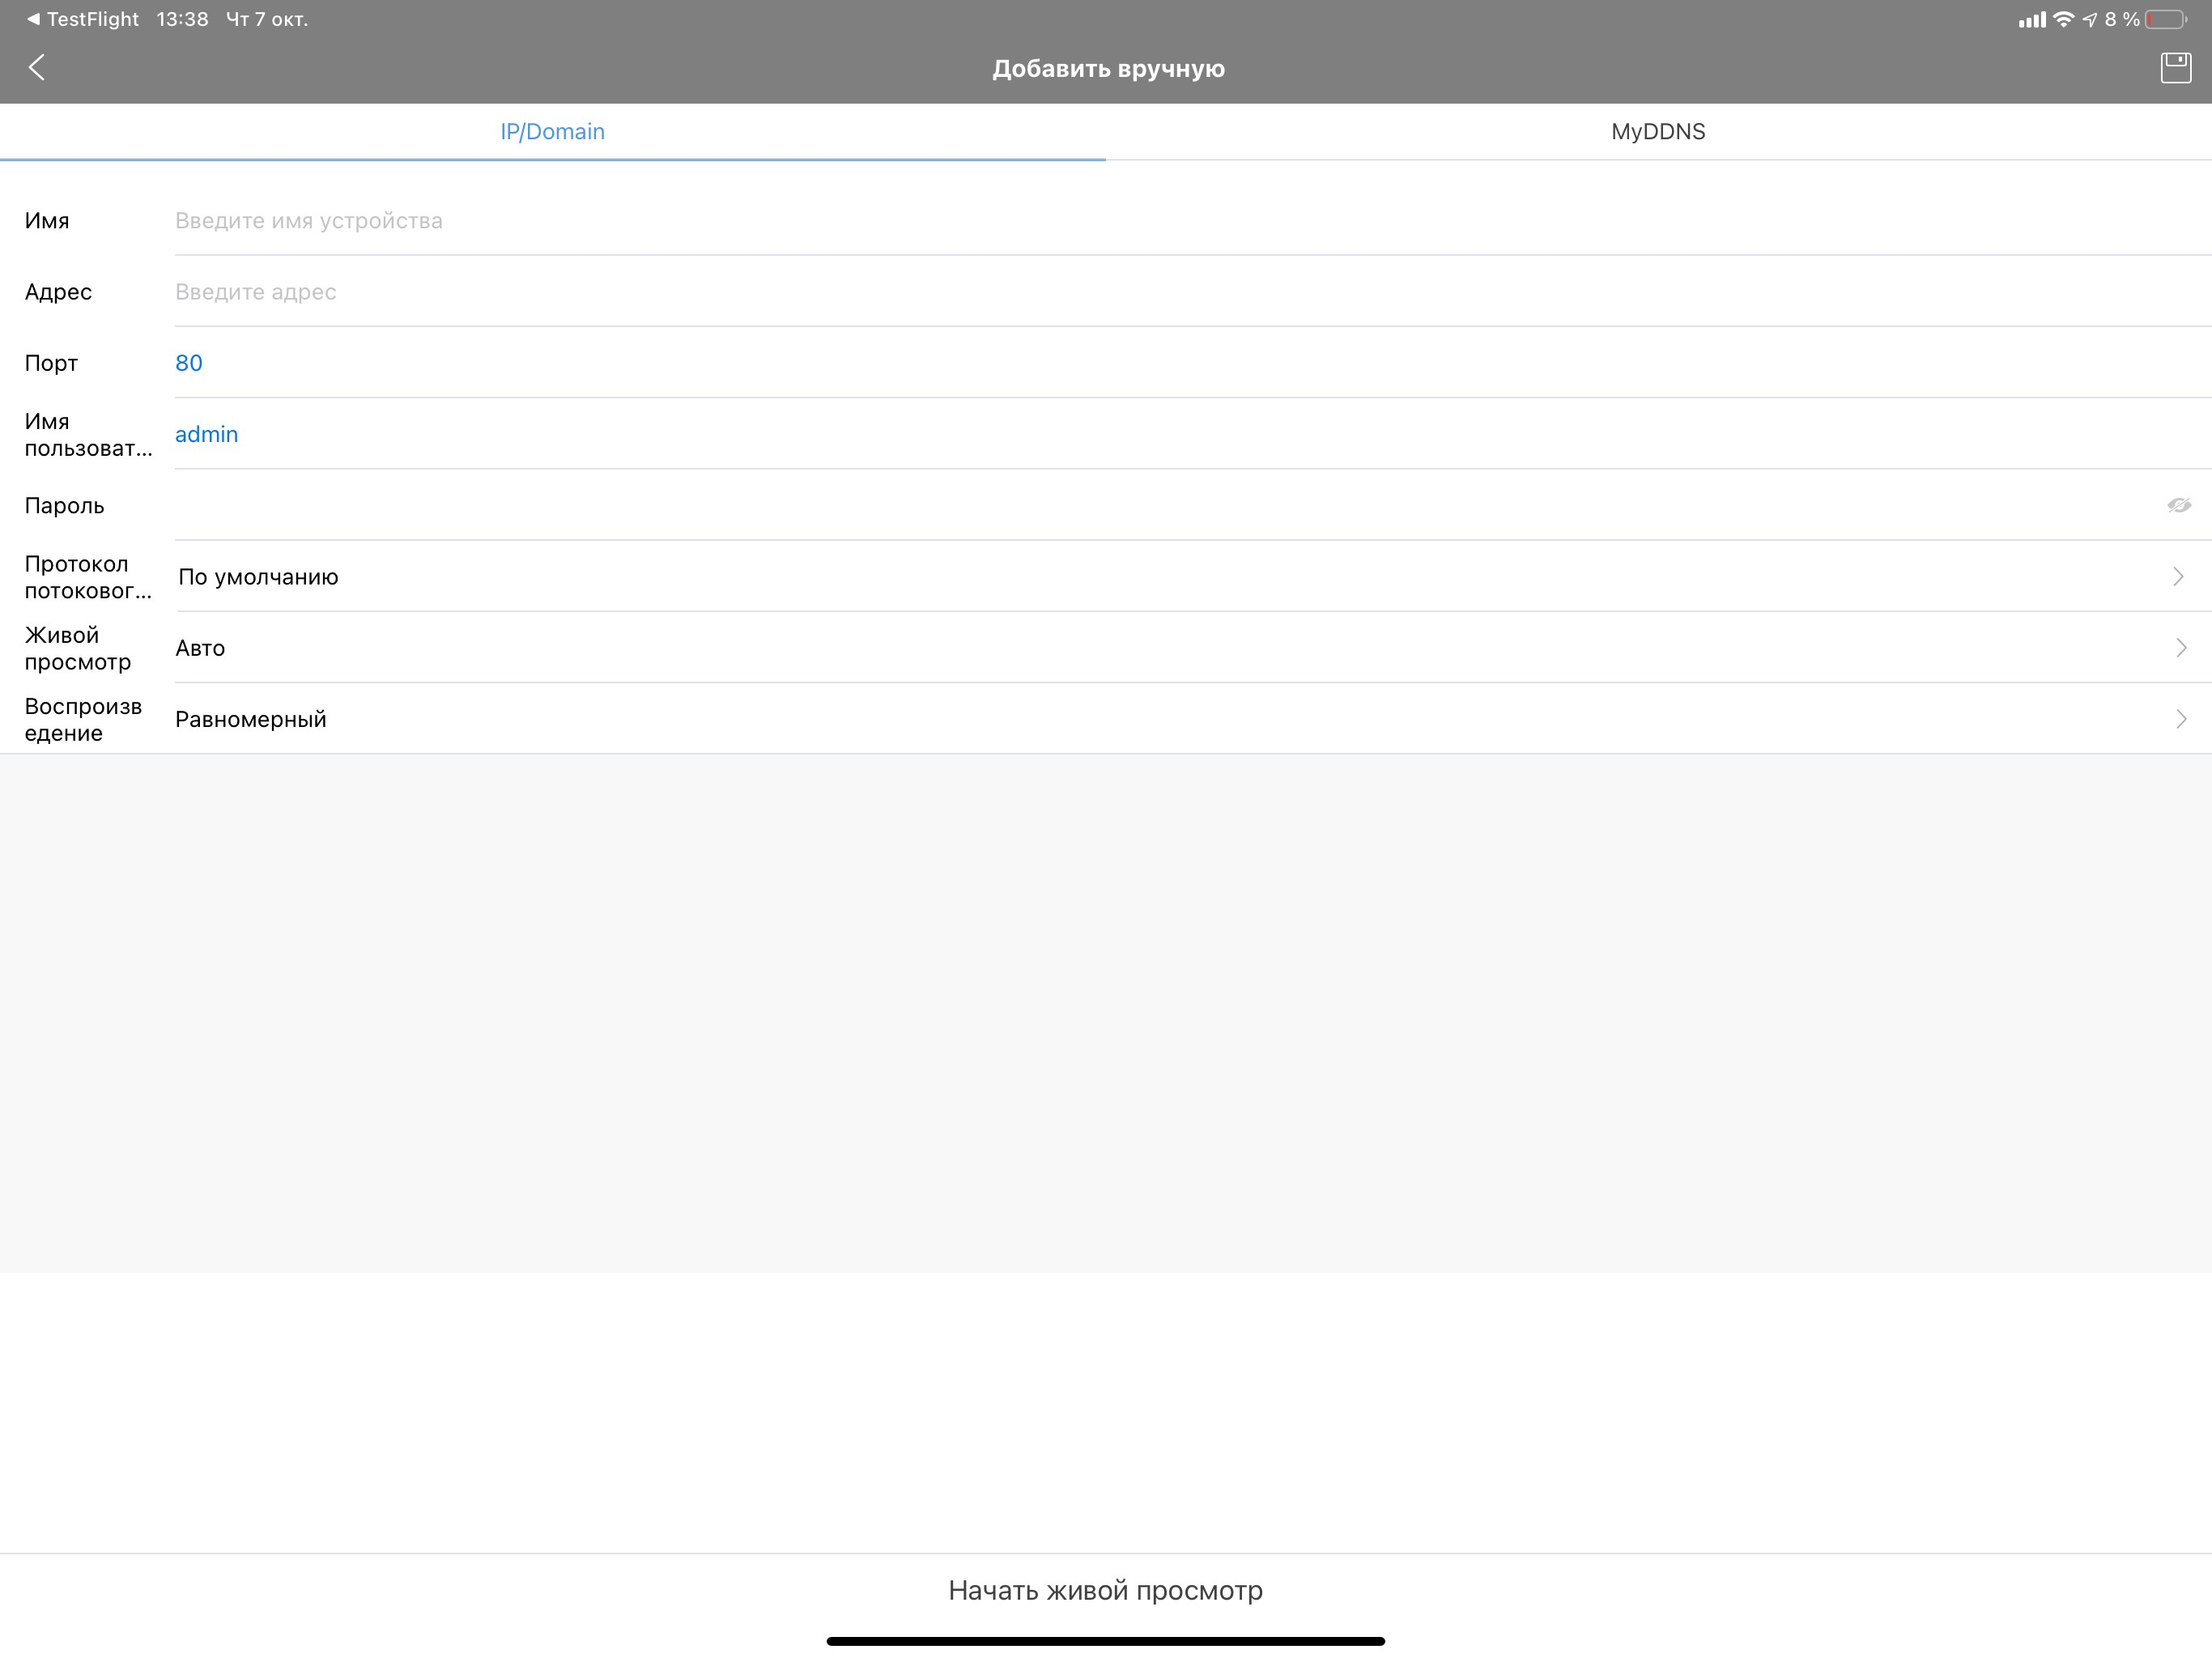The image size is (2212, 1658).
Task: Tap the Добавить вручную title
Action: [1108, 69]
